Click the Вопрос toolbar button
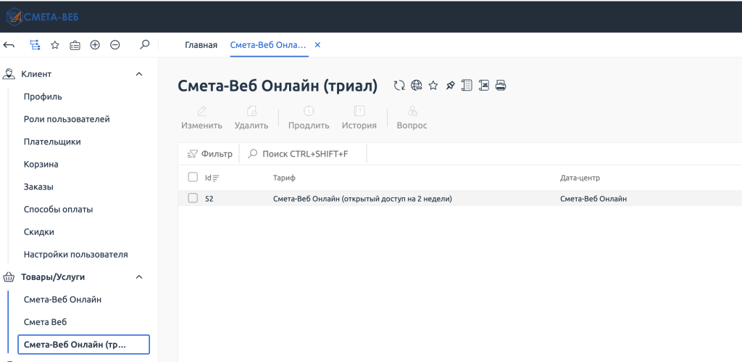This screenshot has width=742, height=362. (x=412, y=118)
